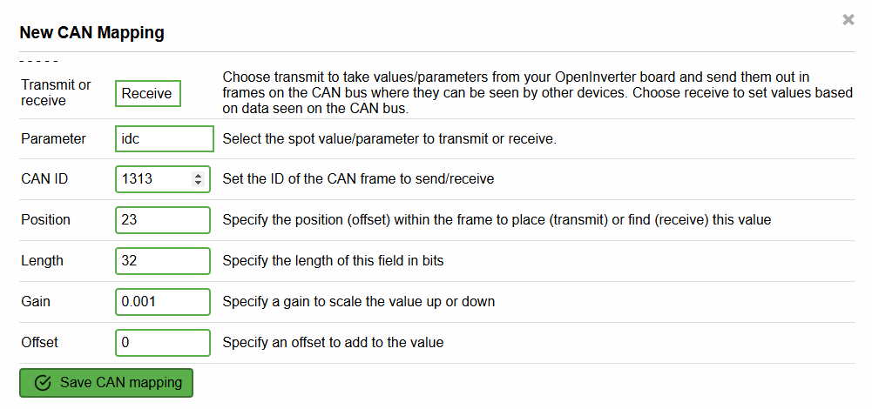Close the New CAN Mapping dialog
The image size is (872, 409).
pyautogui.click(x=848, y=20)
